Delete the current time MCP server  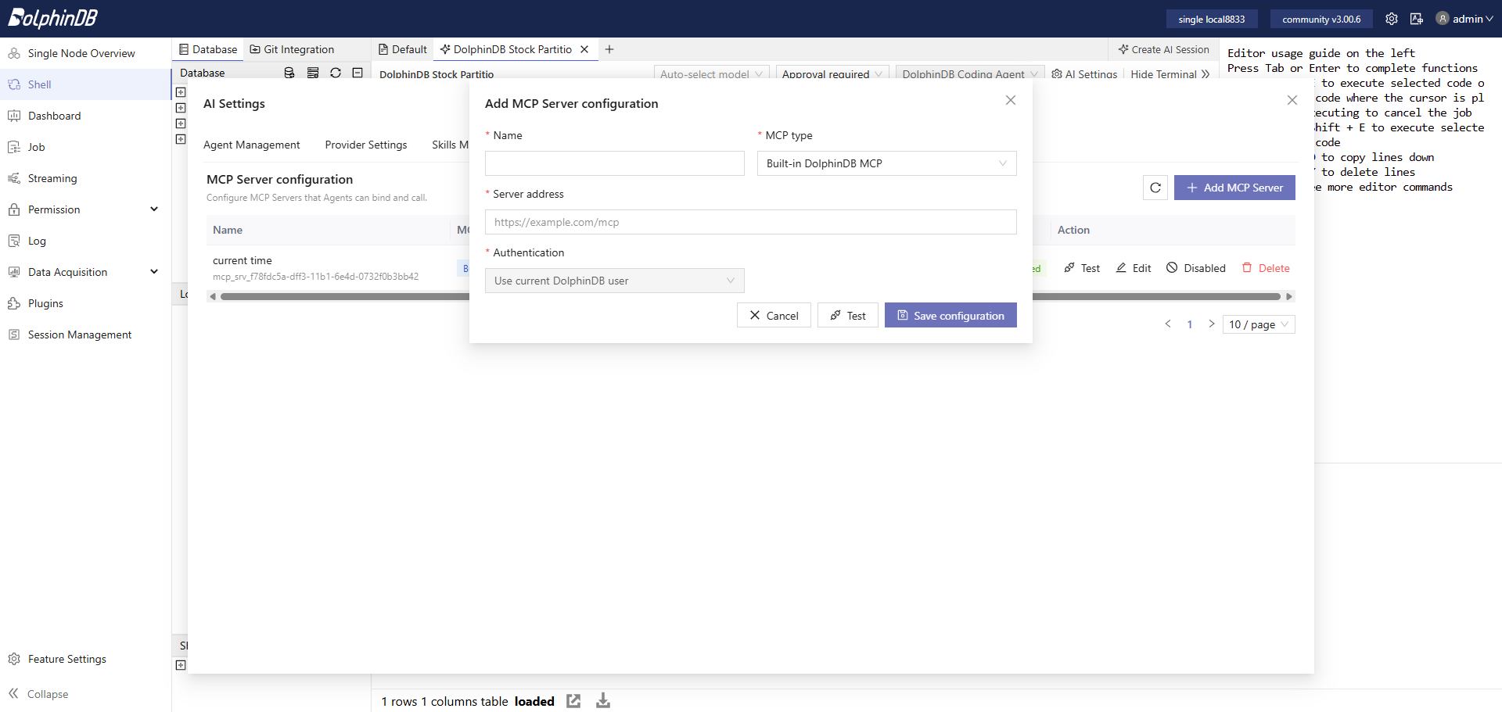point(1266,268)
